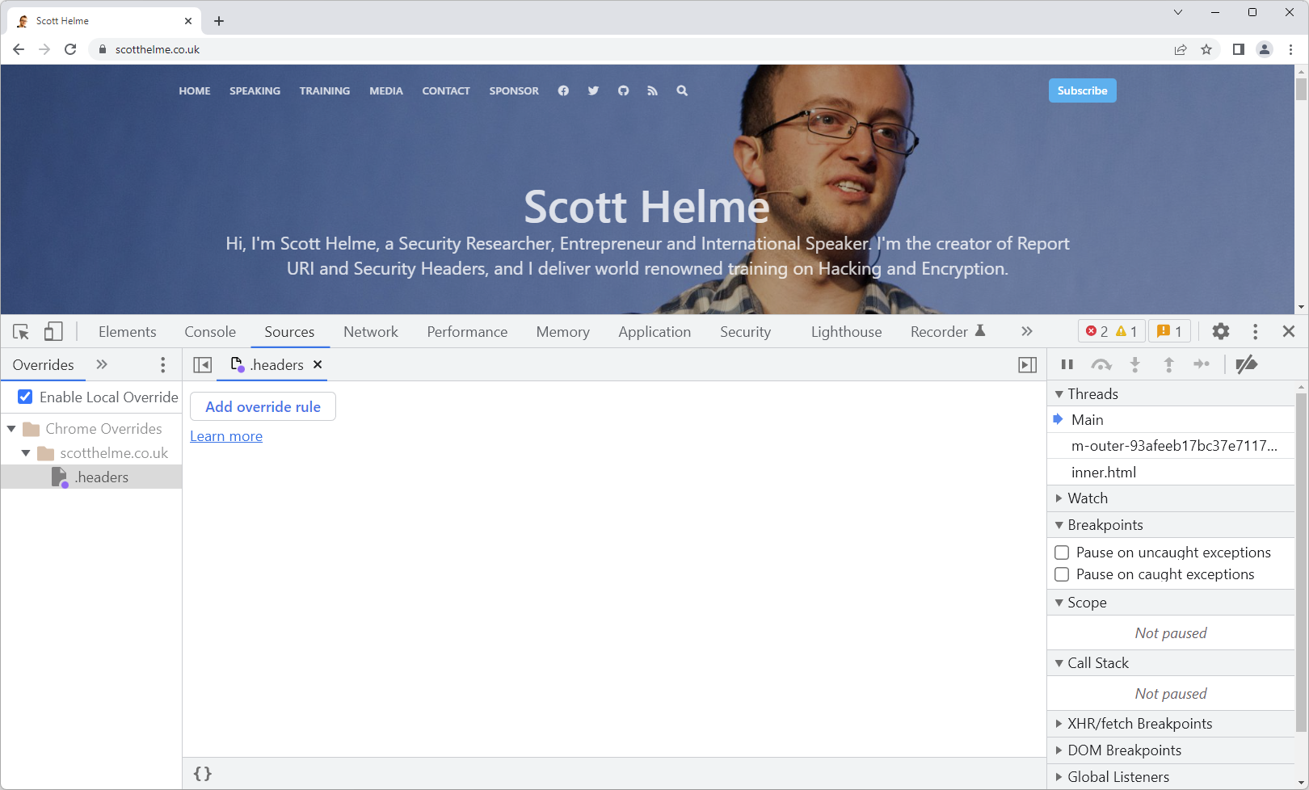Open a new browser tab
1309x790 pixels.
[219, 21]
